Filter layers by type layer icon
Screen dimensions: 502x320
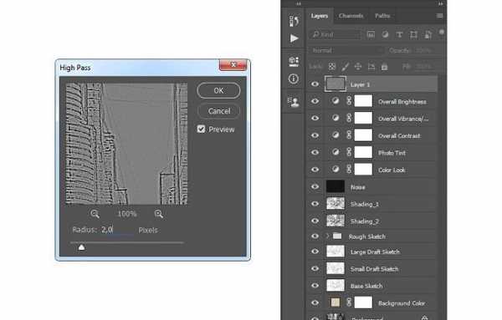(399, 34)
